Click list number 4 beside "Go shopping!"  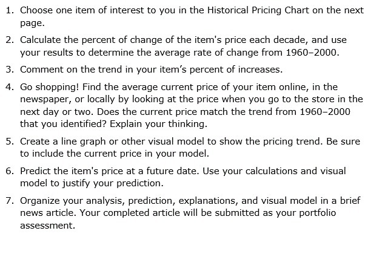[x=10, y=87]
